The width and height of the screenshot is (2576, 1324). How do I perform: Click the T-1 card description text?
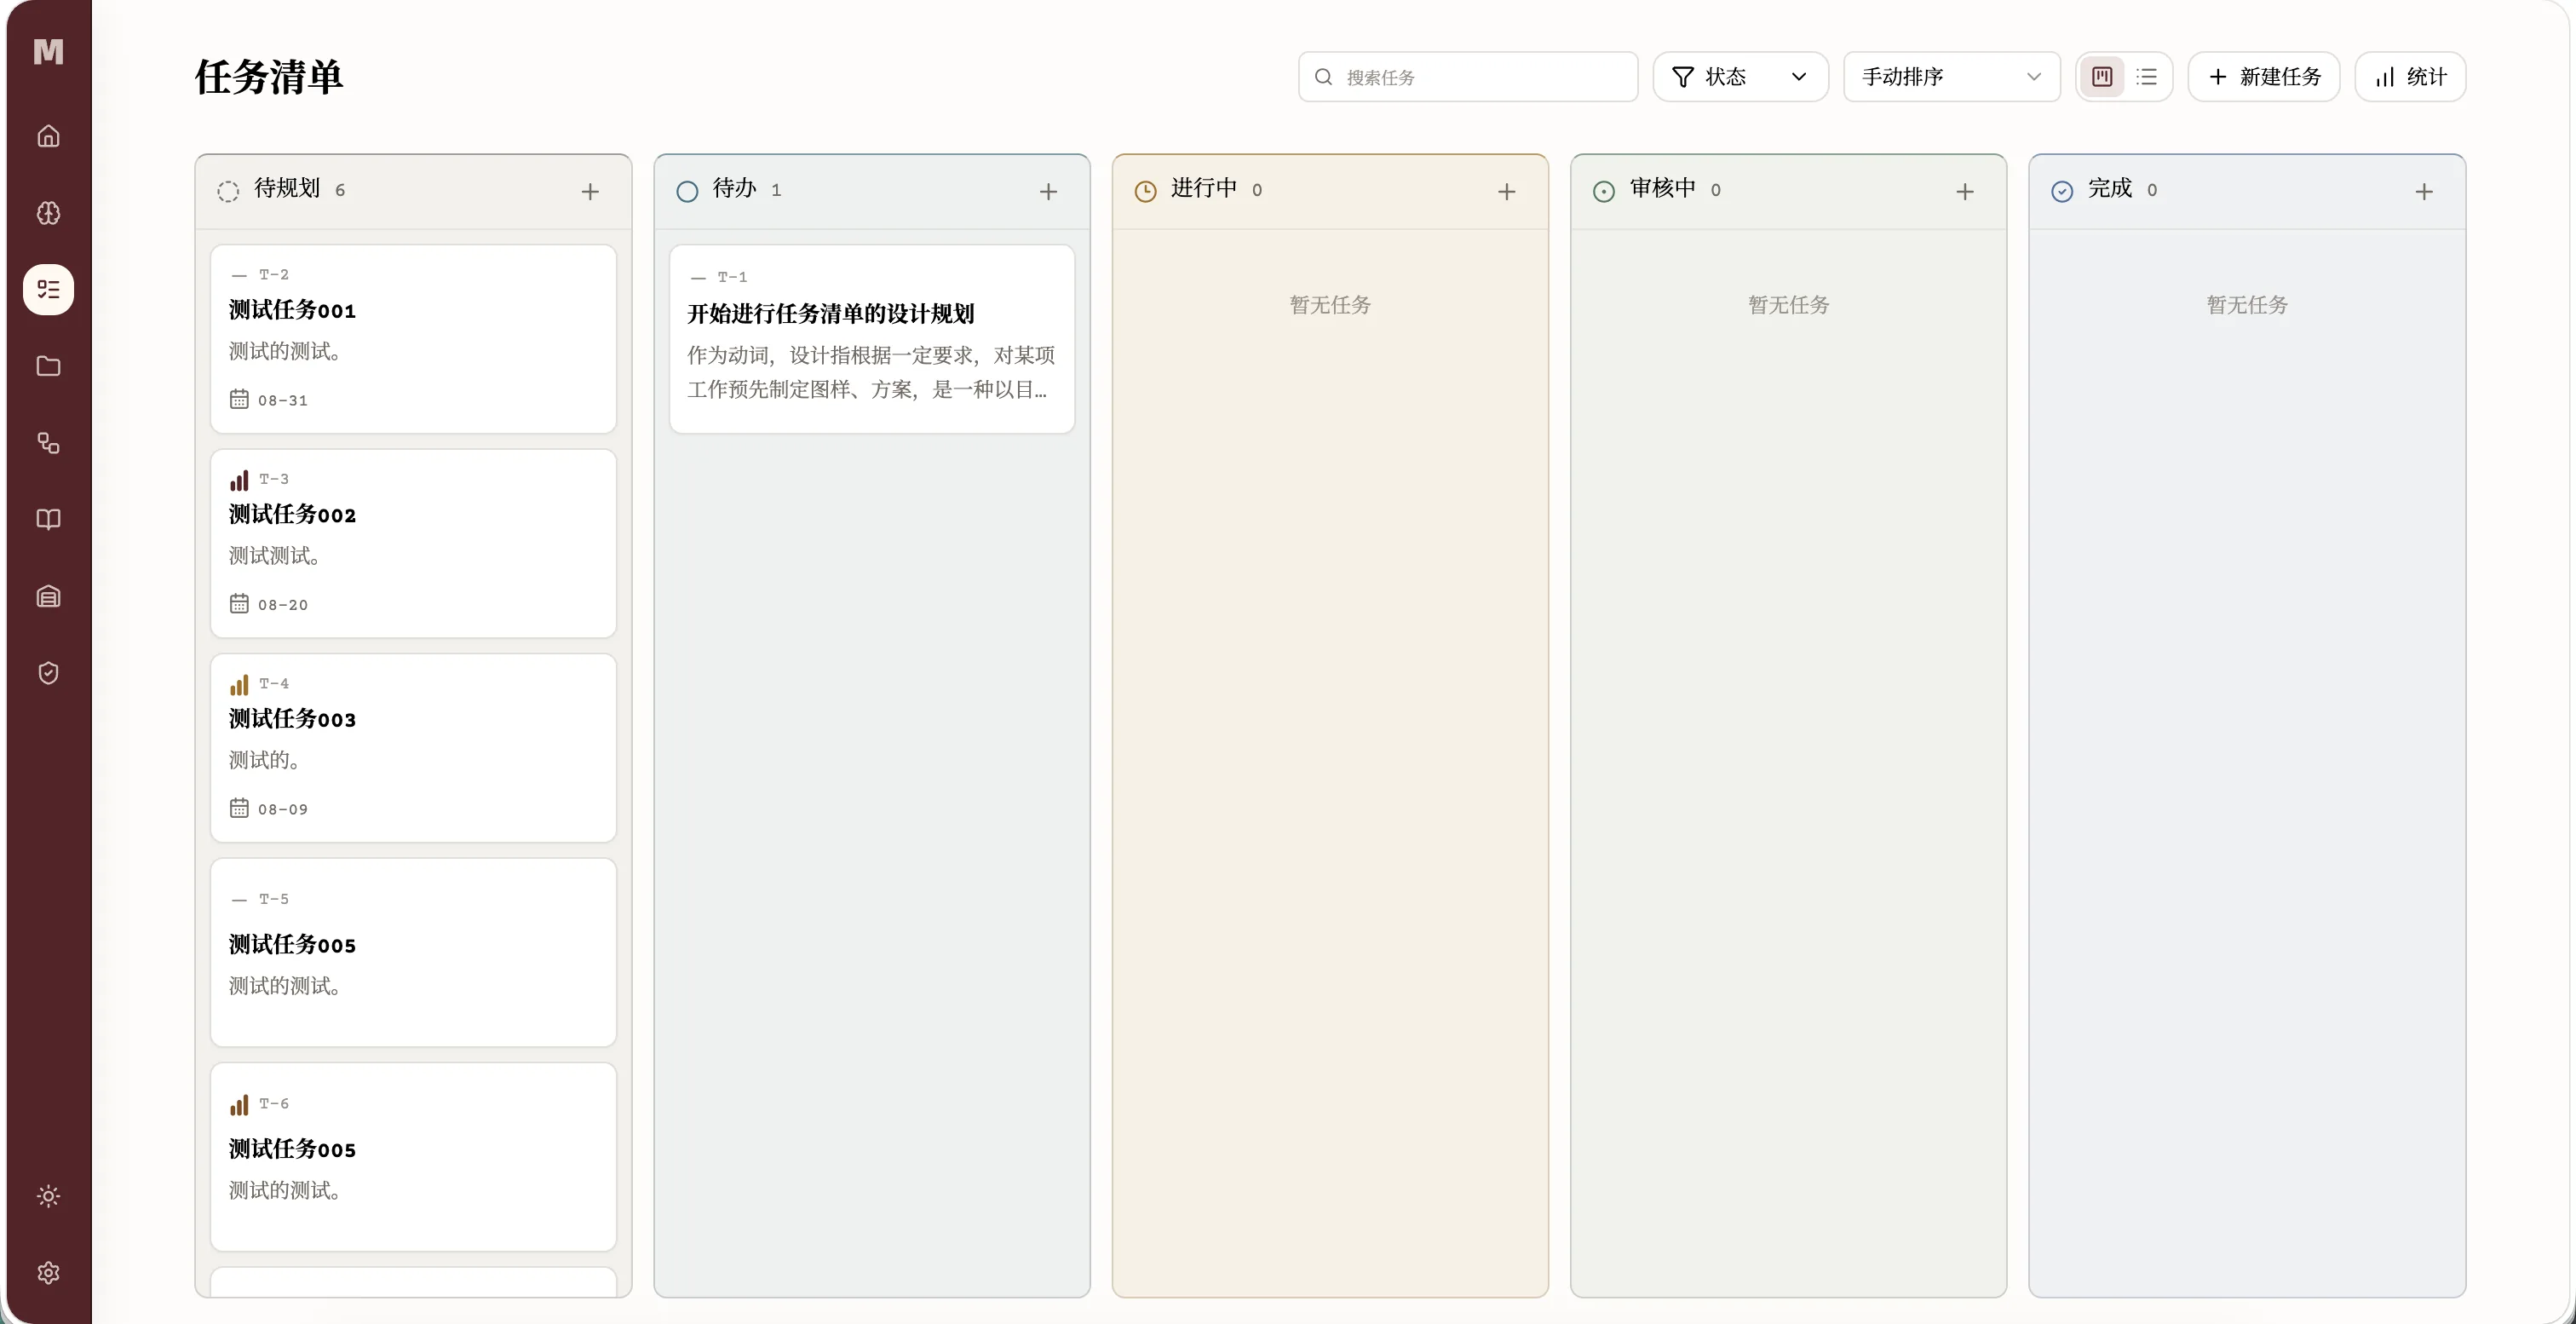pyautogui.click(x=871, y=372)
